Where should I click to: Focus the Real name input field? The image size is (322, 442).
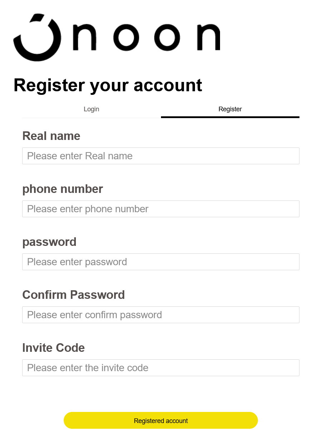(x=161, y=156)
